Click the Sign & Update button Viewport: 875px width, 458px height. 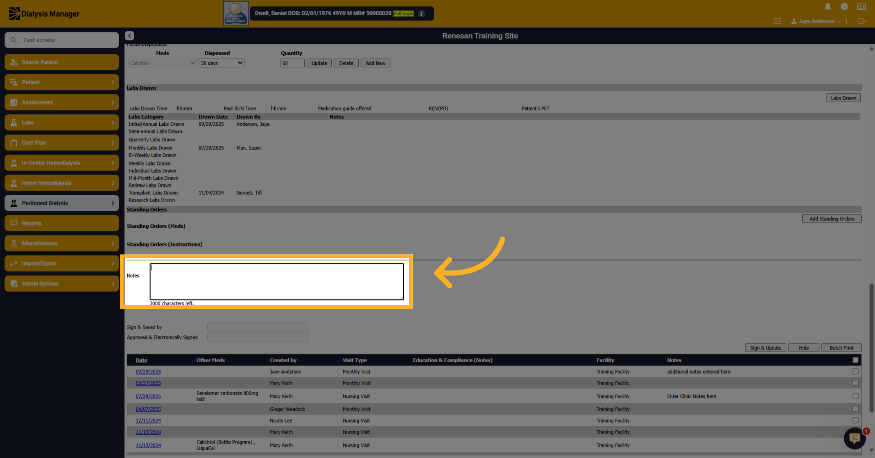click(x=766, y=348)
